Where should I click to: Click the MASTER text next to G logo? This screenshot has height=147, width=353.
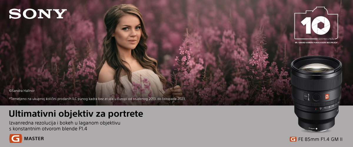34,138
